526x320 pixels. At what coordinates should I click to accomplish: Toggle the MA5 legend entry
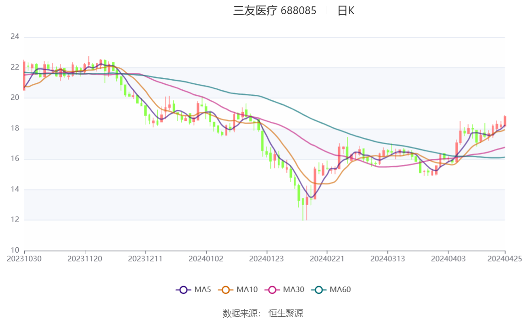pos(193,289)
